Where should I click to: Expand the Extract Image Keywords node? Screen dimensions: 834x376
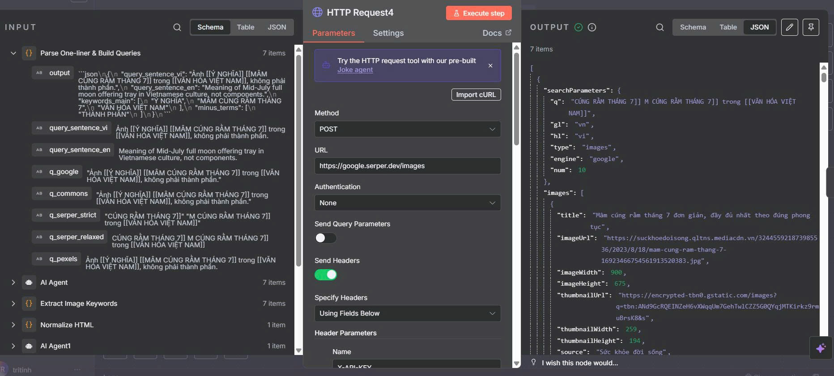pyautogui.click(x=13, y=303)
